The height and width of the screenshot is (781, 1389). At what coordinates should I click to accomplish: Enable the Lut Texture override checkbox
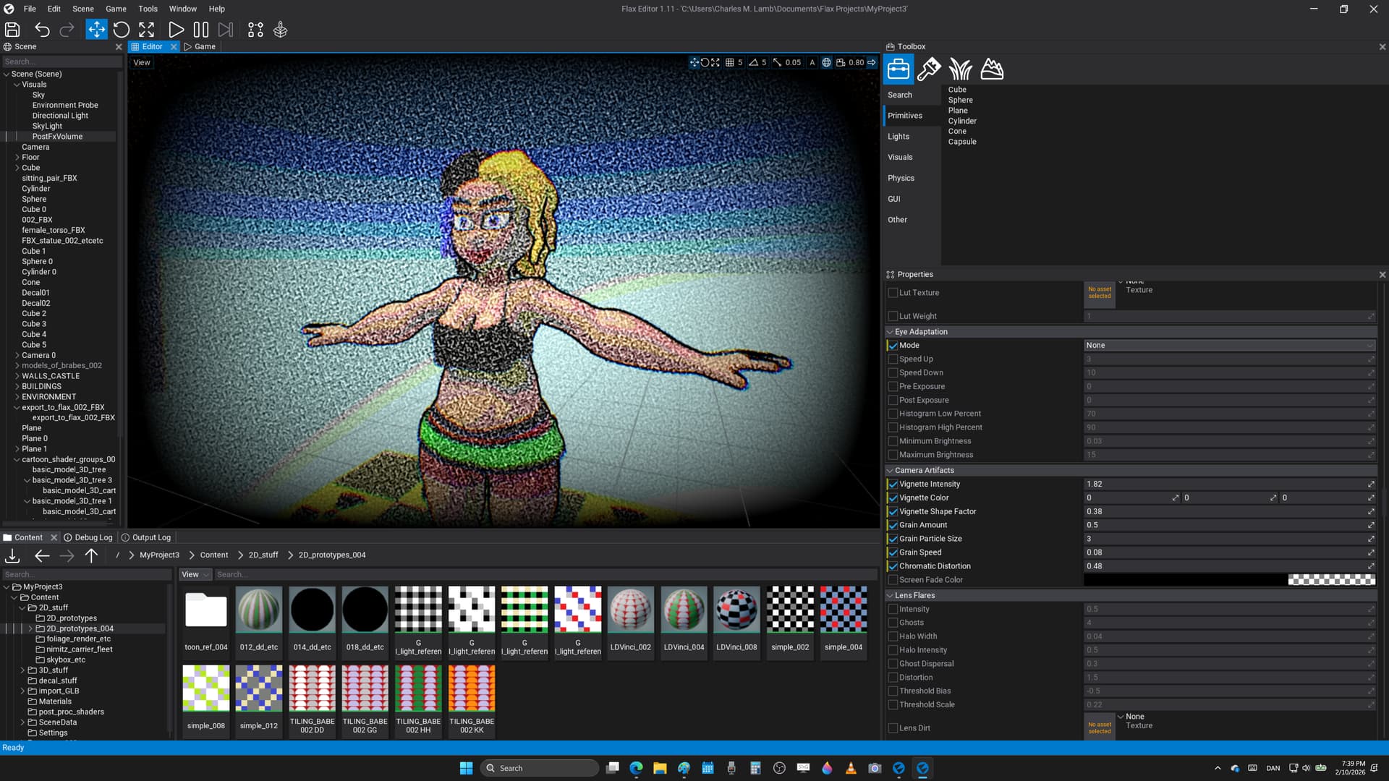pyautogui.click(x=893, y=293)
